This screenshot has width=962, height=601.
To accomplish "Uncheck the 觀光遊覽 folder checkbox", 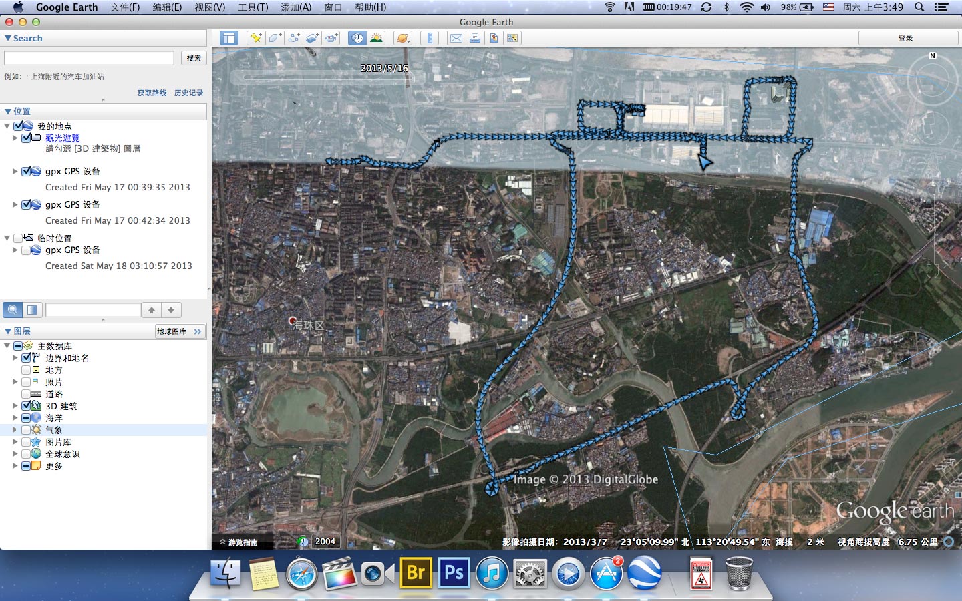I will 27,138.
